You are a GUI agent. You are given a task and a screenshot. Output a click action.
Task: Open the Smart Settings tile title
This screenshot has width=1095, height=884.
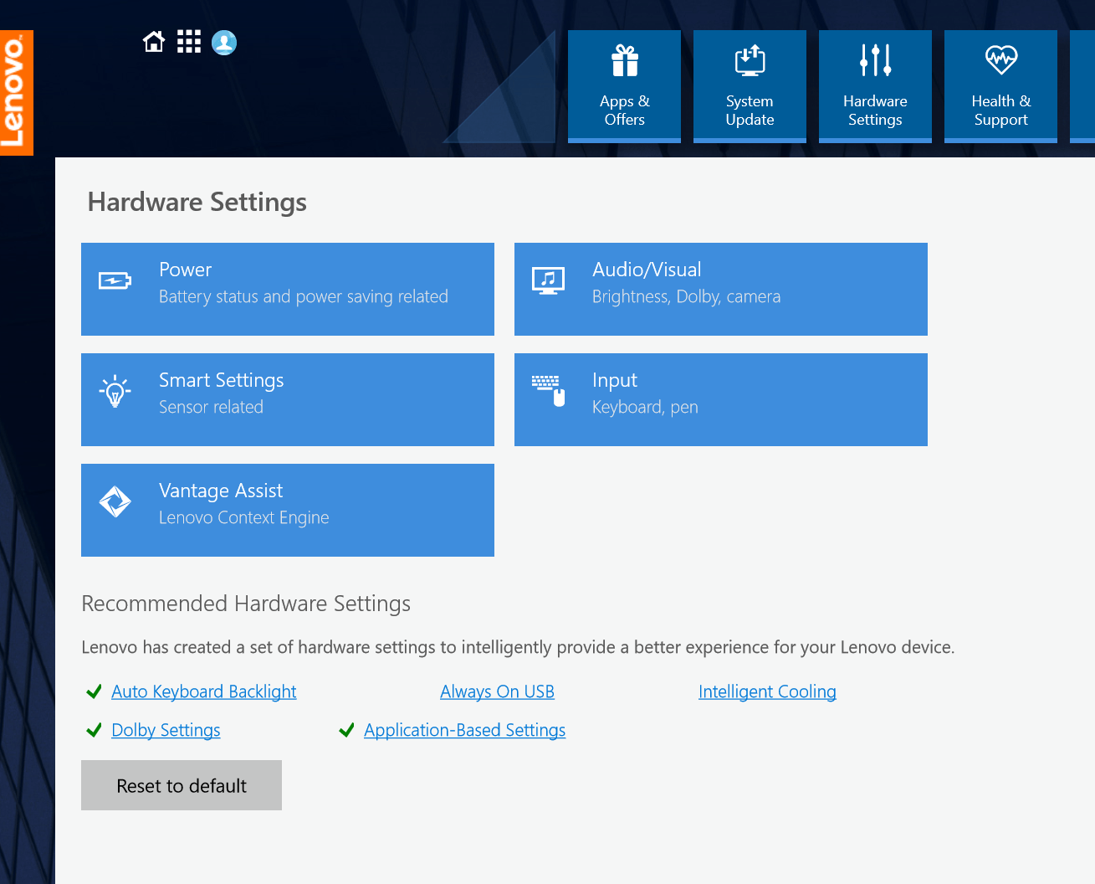point(222,381)
